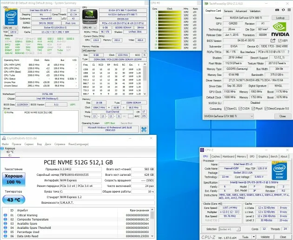Click the Close button in CPU-Z
The height and width of the screenshot is (240, 293).
283,237
